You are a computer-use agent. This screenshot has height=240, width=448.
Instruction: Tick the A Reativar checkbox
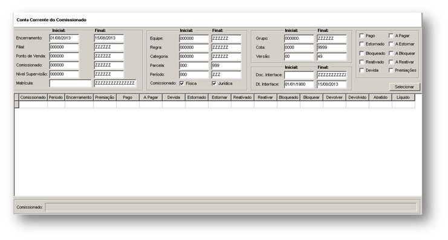(x=391, y=62)
